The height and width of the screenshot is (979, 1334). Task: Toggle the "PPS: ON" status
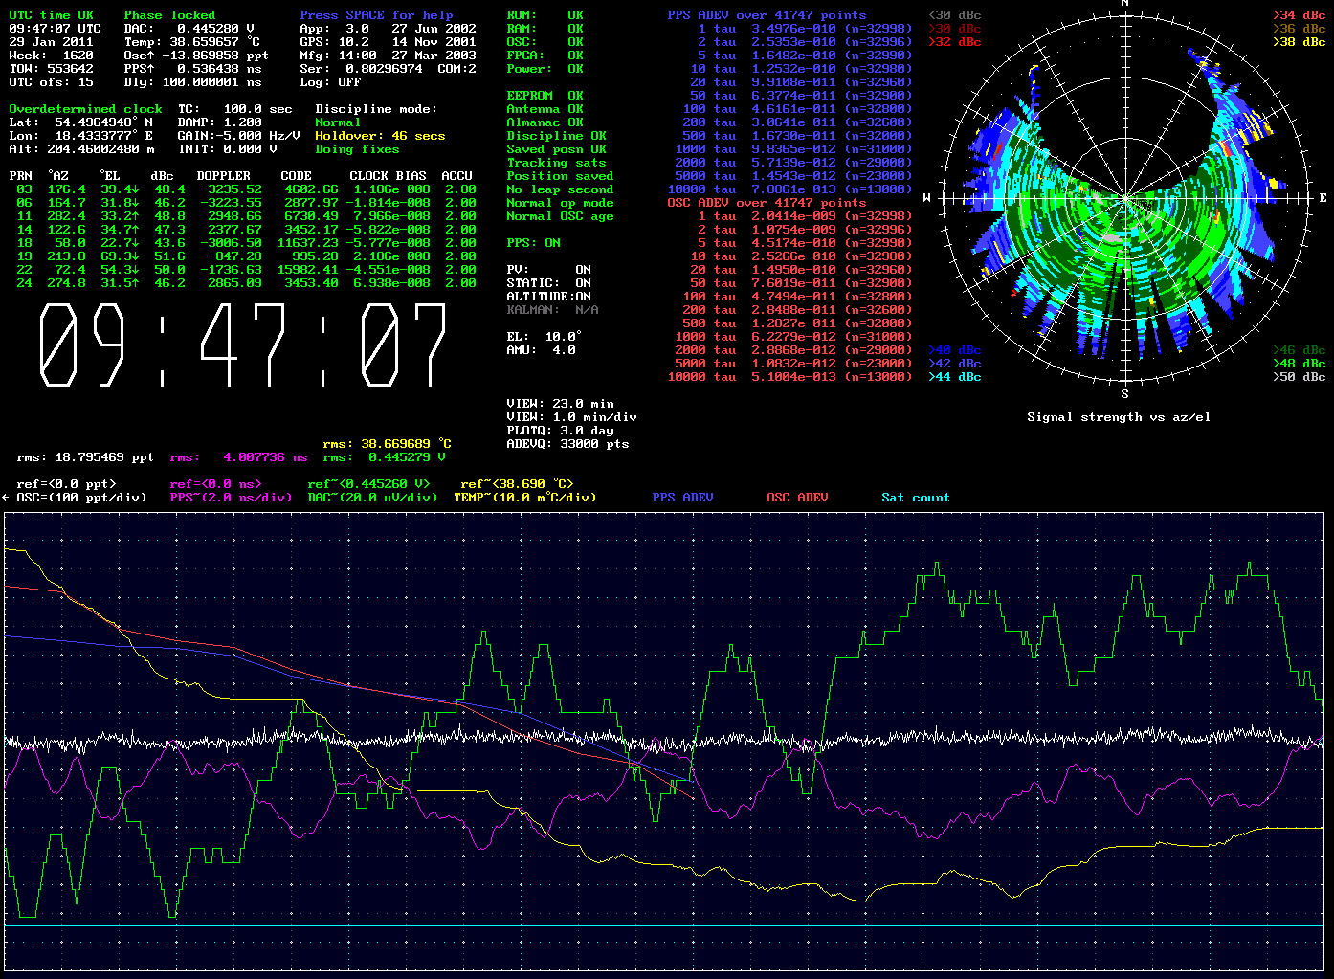click(533, 243)
